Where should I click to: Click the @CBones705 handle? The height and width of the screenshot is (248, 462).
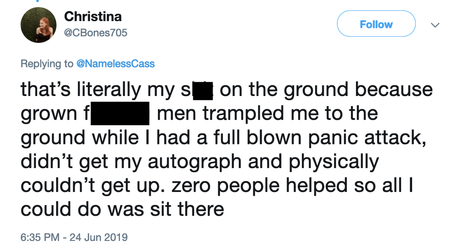96,33
